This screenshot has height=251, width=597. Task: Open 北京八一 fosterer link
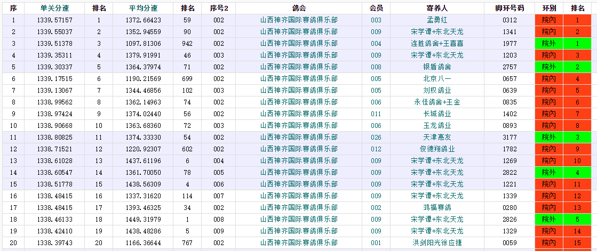[x=437, y=79]
